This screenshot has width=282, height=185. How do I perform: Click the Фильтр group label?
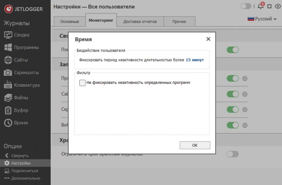[84, 73]
